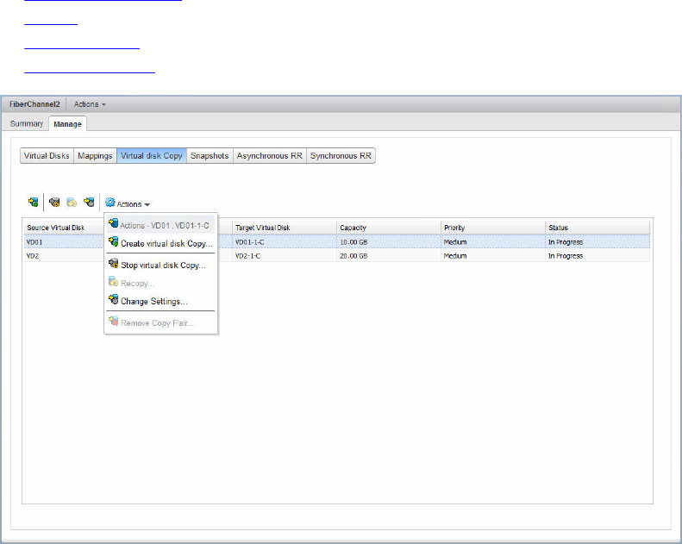Click the Actions - VD01, VD01-1-C menu header
Viewport: 682px width, 544px height.
(x=160, y=225)
